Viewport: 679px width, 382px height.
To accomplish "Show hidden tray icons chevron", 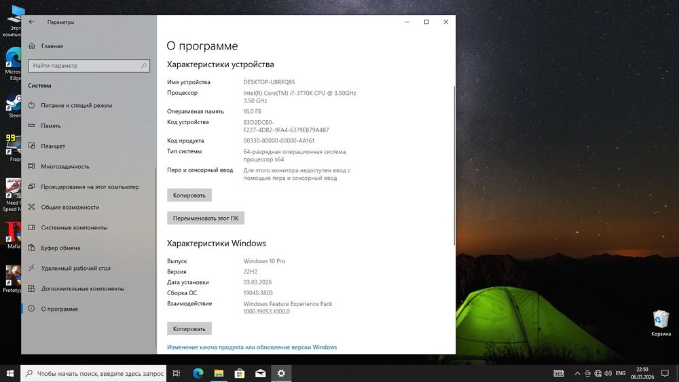I will pos(577,373).
